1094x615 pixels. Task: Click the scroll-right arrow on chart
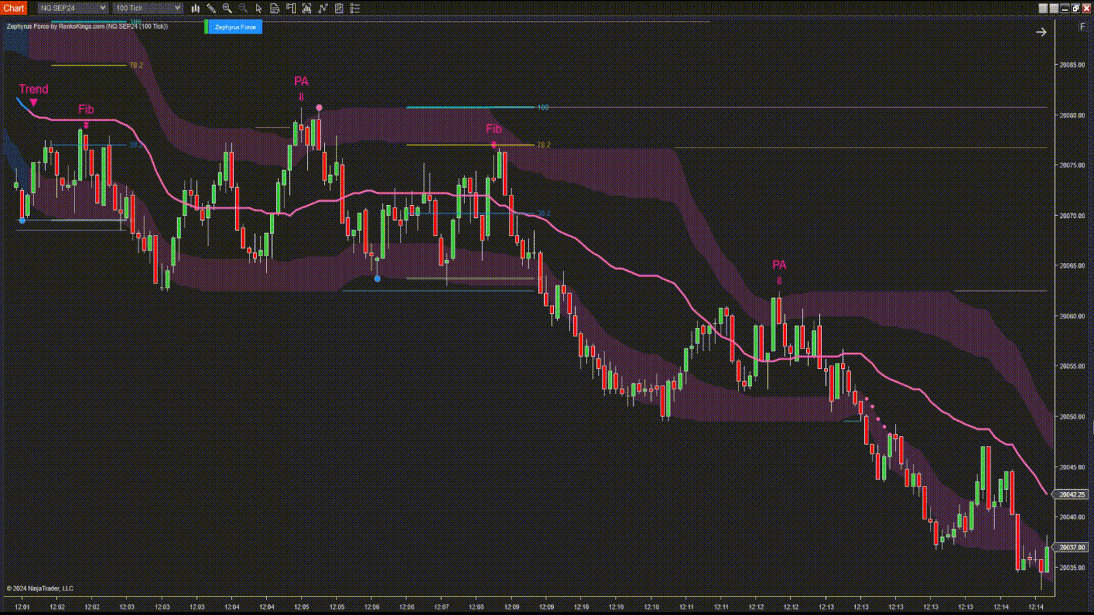click(x=1041, y=32)
